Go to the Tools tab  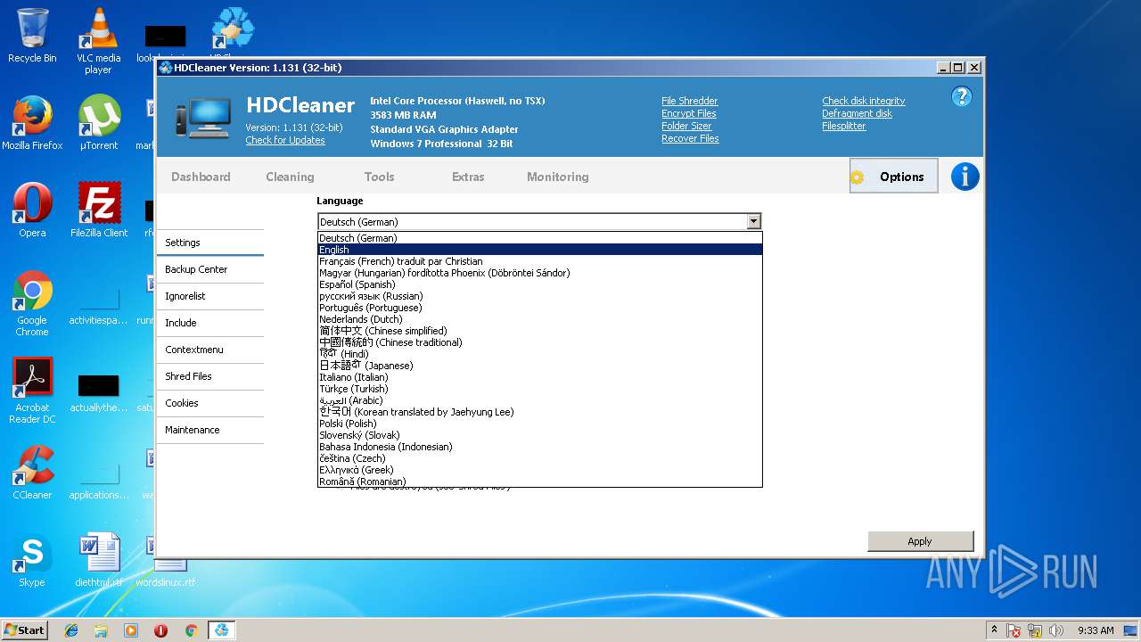(379, 177)
